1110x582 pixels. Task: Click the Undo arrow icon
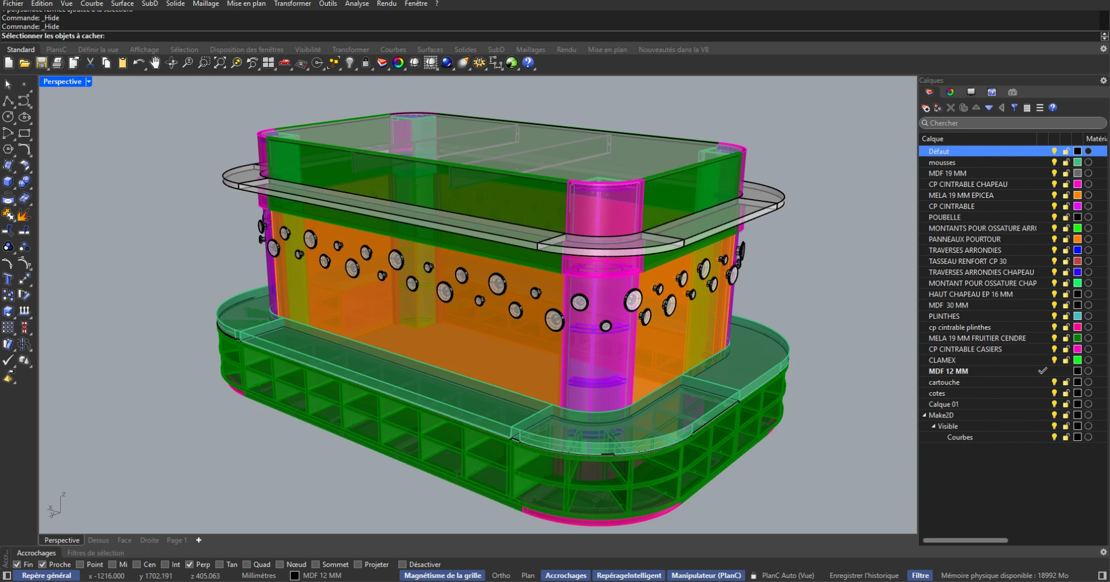(x=138, y=63)
